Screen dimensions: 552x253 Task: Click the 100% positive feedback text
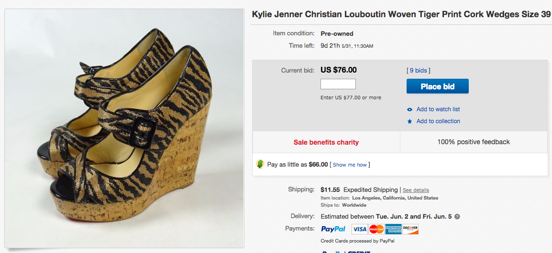point(474,142)
